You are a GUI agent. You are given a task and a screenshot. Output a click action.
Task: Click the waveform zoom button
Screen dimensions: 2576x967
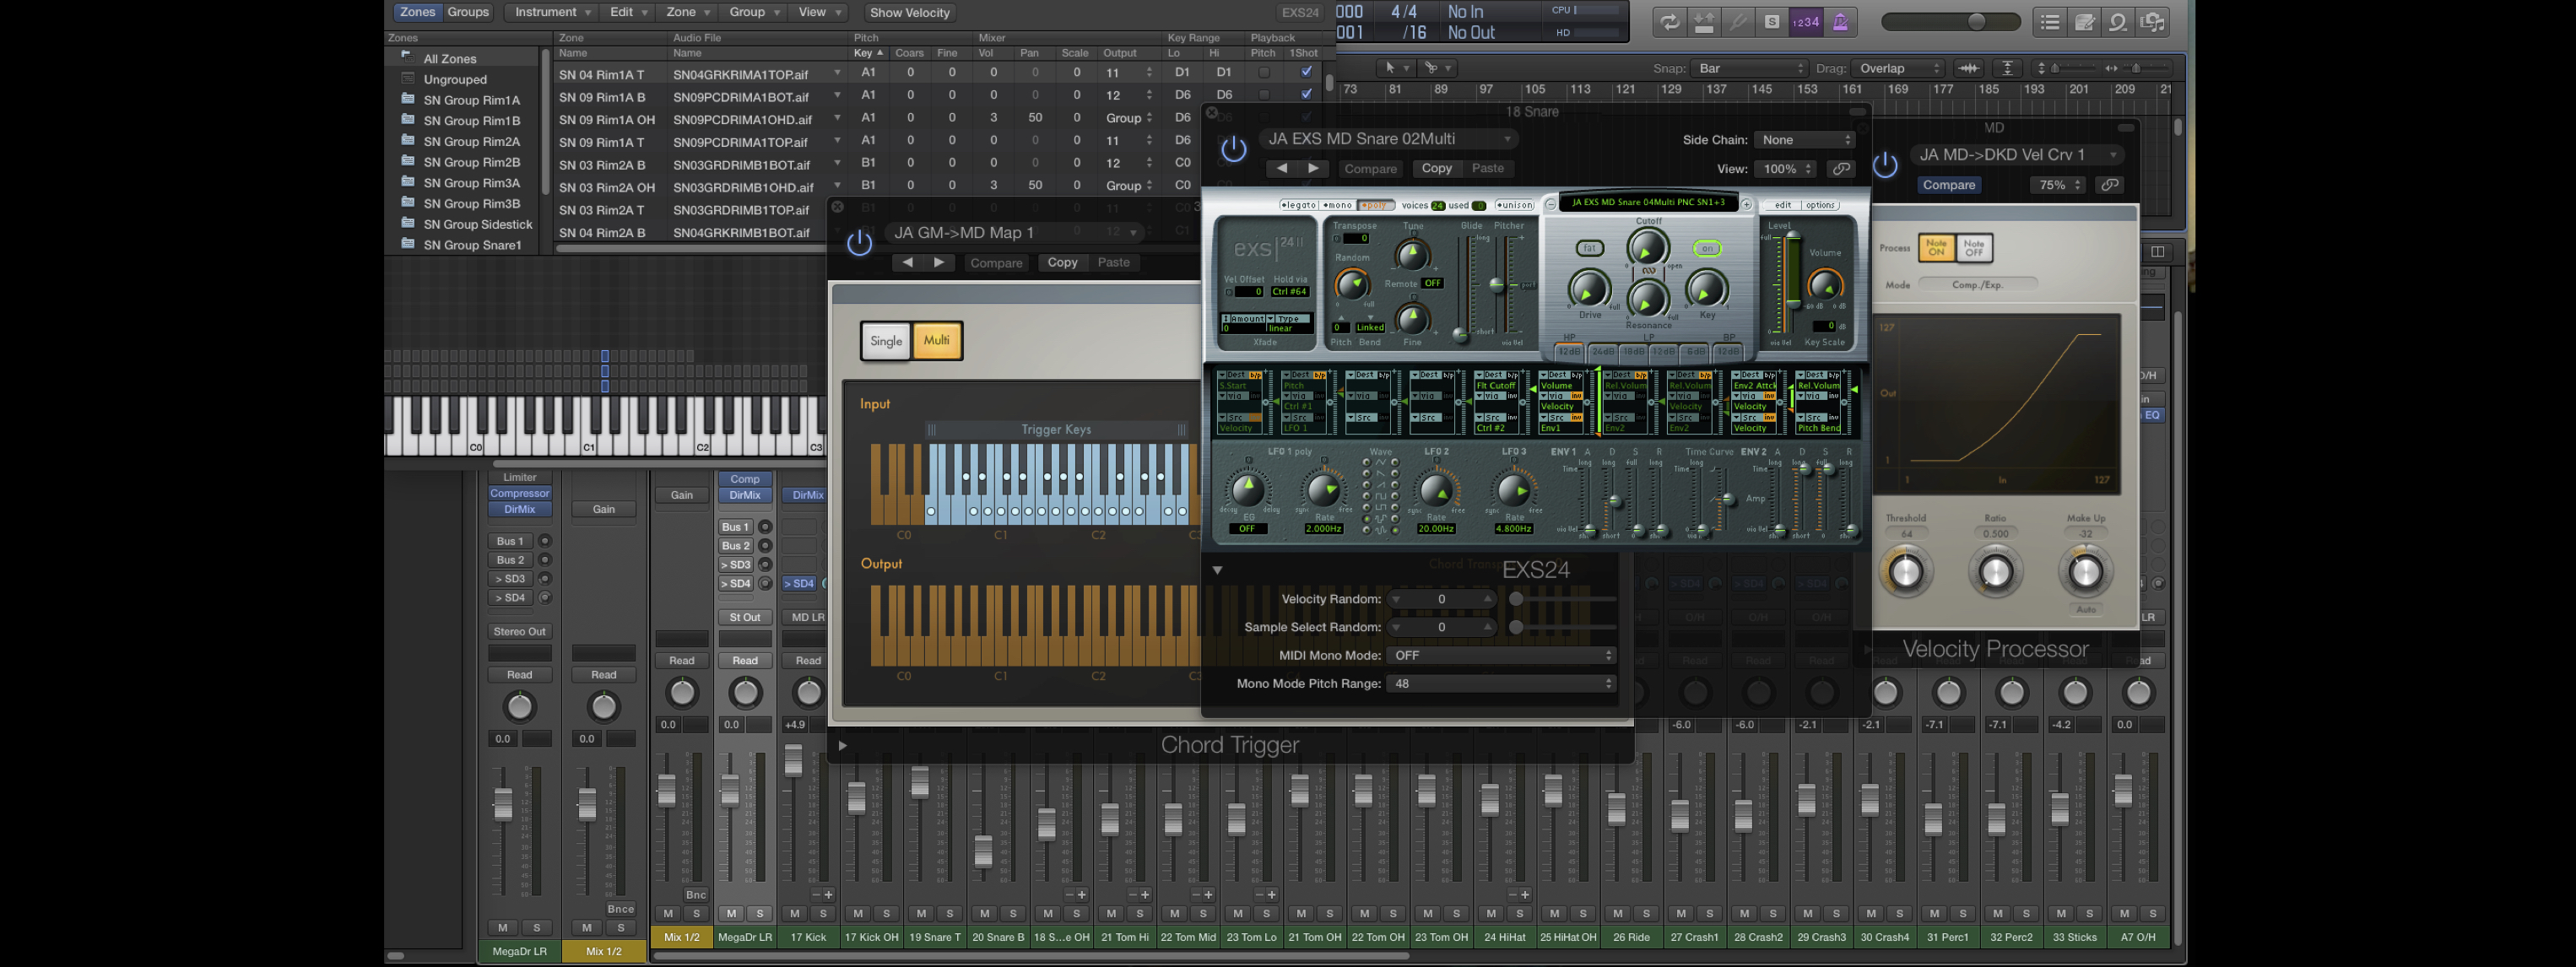coord(1968,68)
